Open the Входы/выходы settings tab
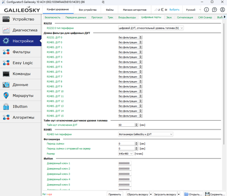 tap(127, 18)
